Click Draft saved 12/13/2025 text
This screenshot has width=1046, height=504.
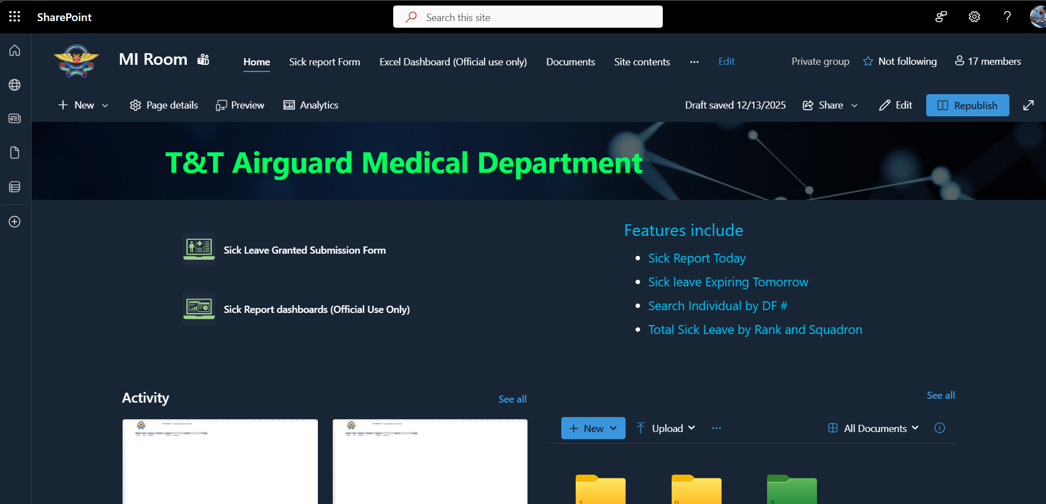tap(735, 105)
